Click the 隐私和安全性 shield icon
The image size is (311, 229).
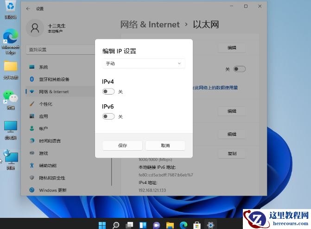coord(32,178)
